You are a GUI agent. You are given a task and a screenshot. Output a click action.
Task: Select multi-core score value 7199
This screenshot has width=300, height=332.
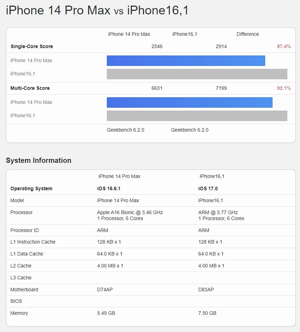[221, 88]
